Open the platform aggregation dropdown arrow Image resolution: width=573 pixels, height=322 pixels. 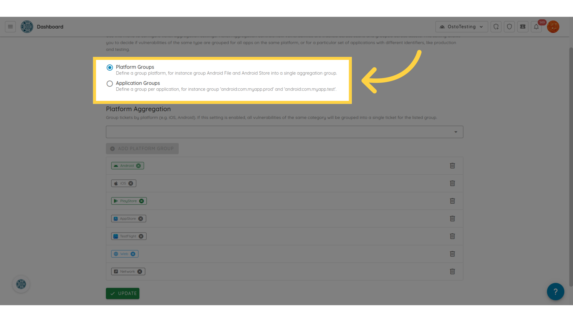click(456, 132)
